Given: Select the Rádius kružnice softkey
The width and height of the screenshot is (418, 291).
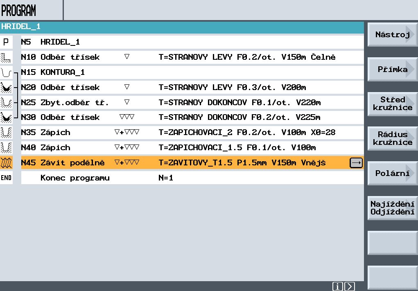Looking at the screenshot, I should (392, 139).
